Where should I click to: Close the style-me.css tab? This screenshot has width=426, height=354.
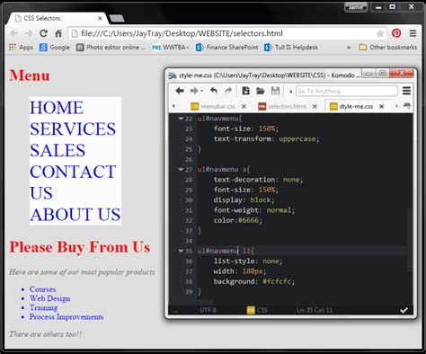coord(382,106)
